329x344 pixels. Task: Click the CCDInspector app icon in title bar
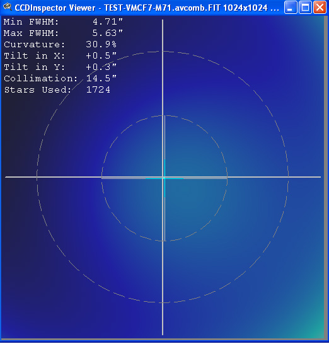[x=7, y=7]
